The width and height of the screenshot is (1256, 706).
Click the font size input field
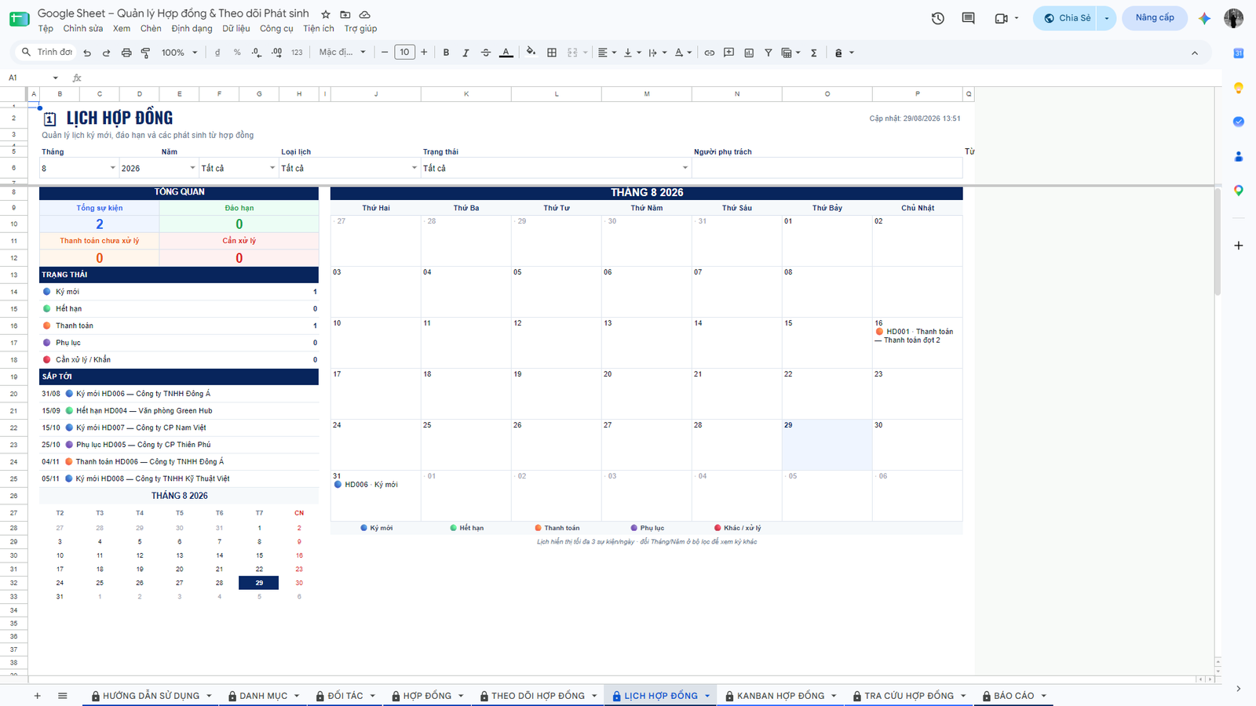click(x=404, y=53)
